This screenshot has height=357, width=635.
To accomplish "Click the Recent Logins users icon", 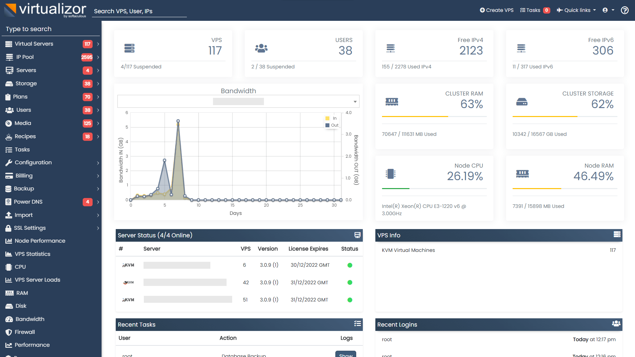I will point(616,324).
